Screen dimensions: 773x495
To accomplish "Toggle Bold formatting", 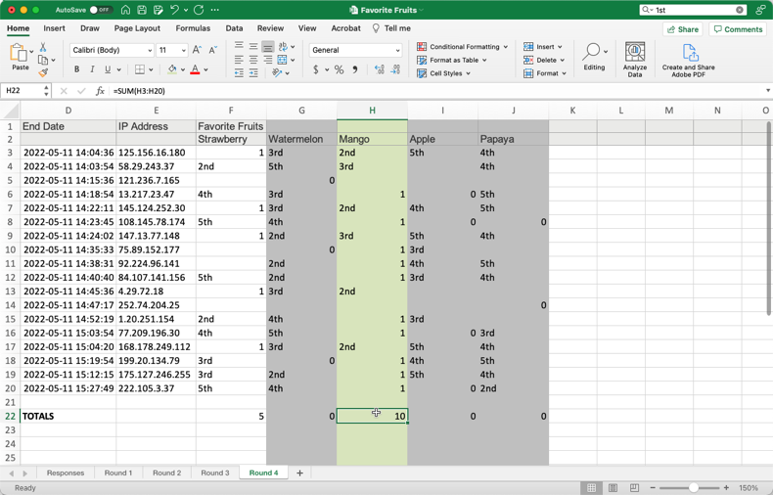I will pos(76,69).
